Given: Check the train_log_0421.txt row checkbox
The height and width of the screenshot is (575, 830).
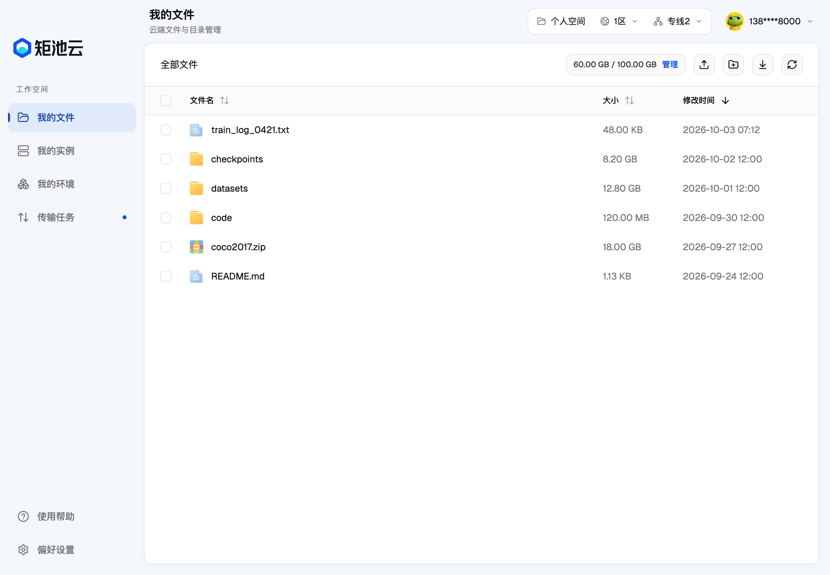Looking at the screenshot, I should coord(166,130).
